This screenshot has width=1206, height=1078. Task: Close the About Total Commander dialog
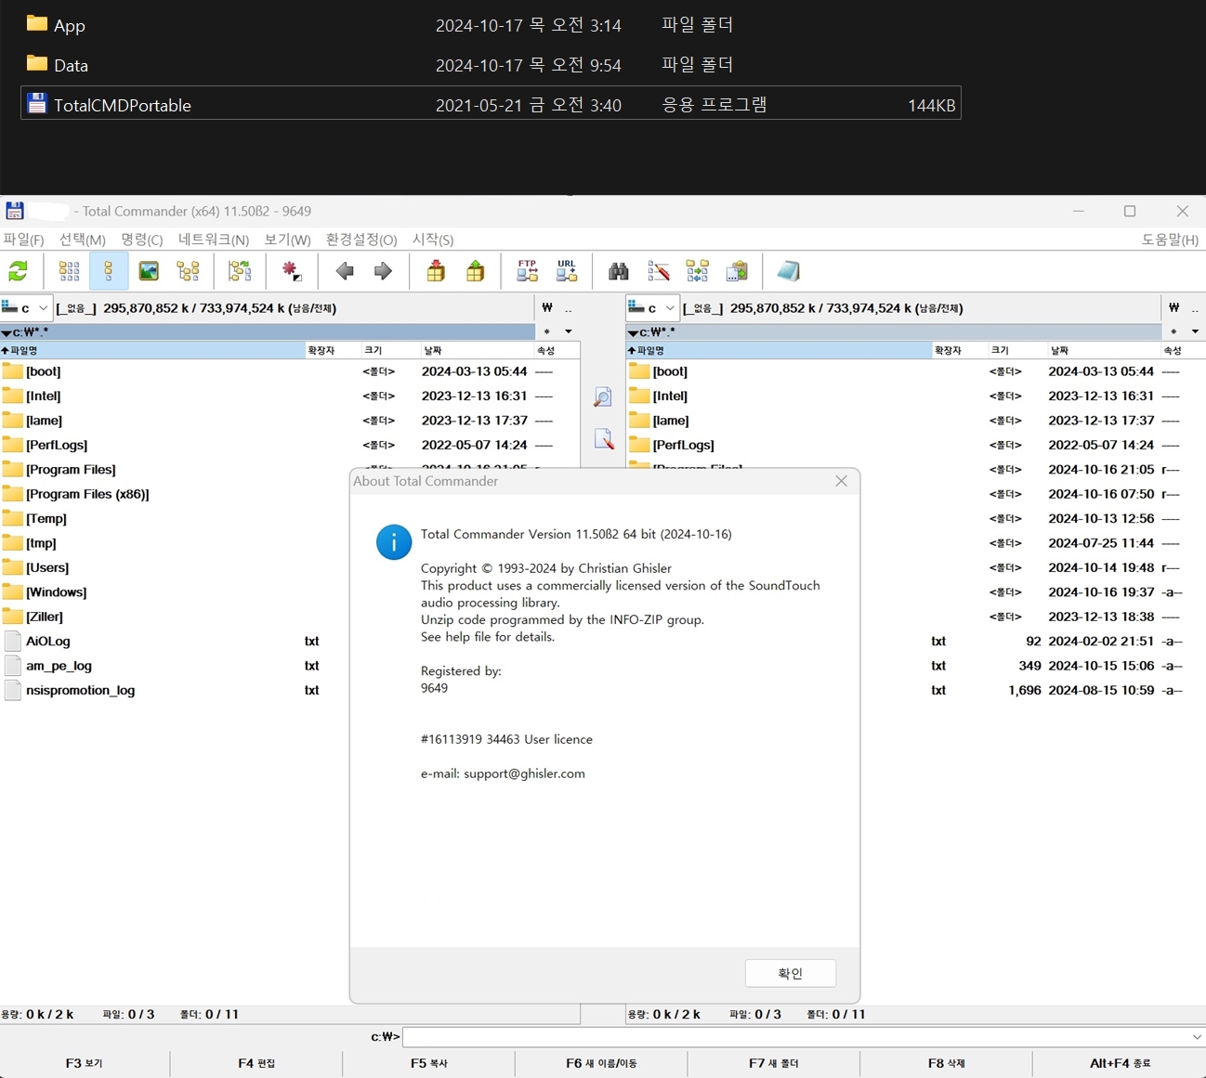tap(841, 481)
